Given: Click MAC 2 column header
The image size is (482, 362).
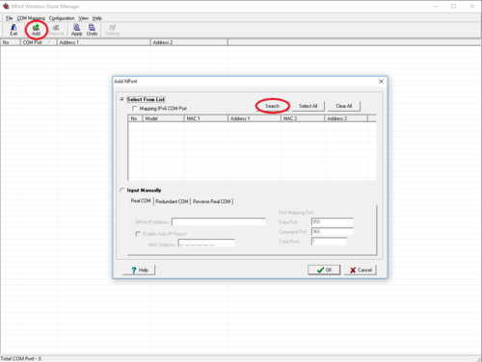Looking at the screenshot, I should coord(303,118).
